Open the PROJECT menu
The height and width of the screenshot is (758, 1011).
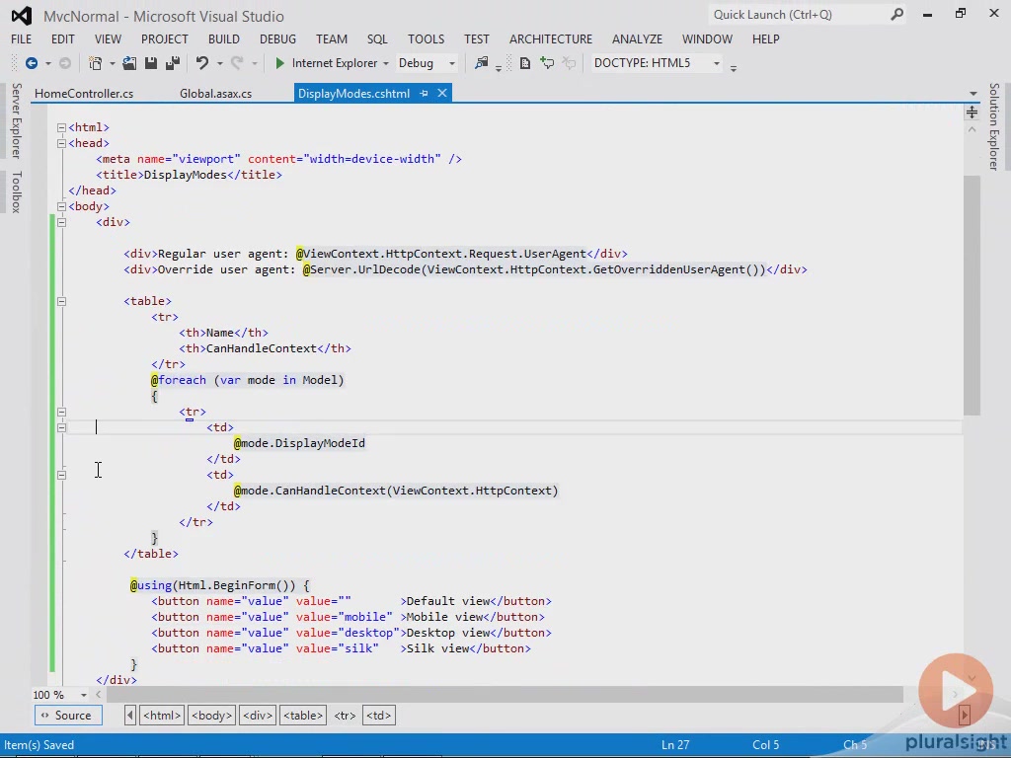165,39
